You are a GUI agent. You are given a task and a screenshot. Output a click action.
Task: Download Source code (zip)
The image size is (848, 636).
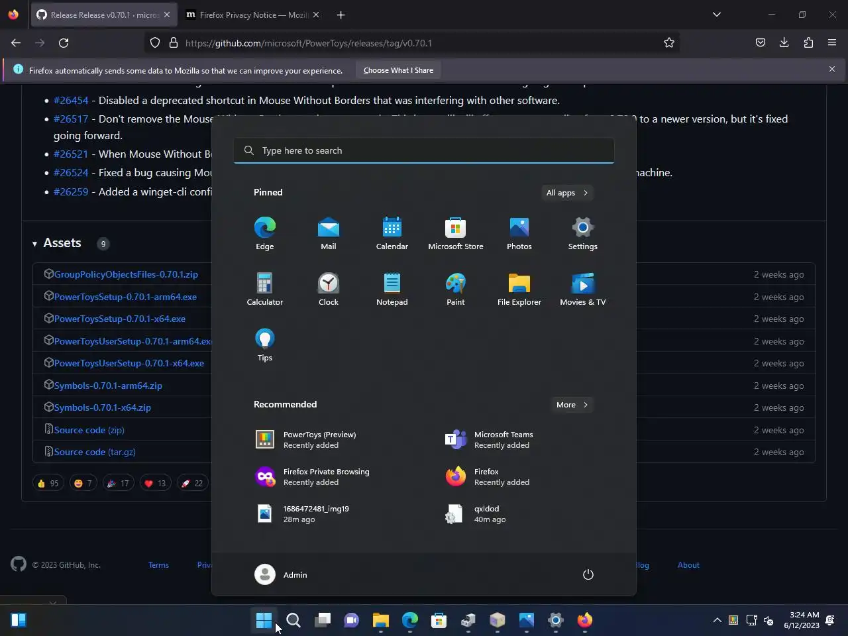tap(89, 430)
